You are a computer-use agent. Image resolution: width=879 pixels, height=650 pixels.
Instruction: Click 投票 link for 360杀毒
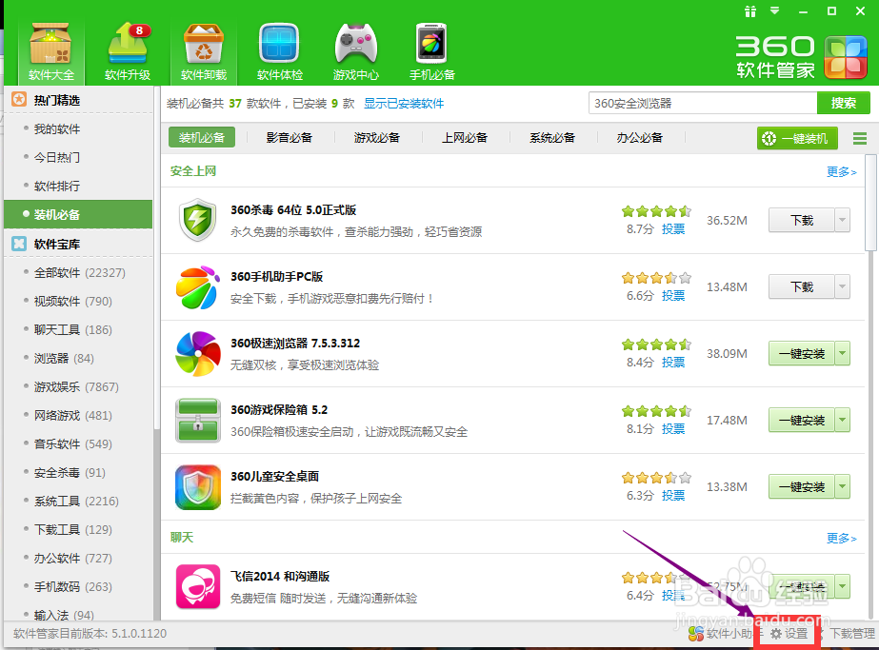(673, 228)
